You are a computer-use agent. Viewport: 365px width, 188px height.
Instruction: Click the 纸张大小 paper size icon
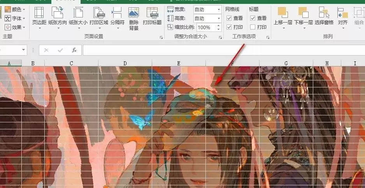(x=78, y=13)
